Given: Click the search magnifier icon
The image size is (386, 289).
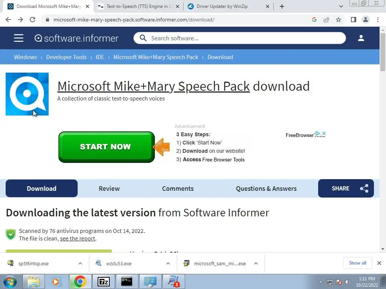Looking at the screenshot, I should [143, 38].
